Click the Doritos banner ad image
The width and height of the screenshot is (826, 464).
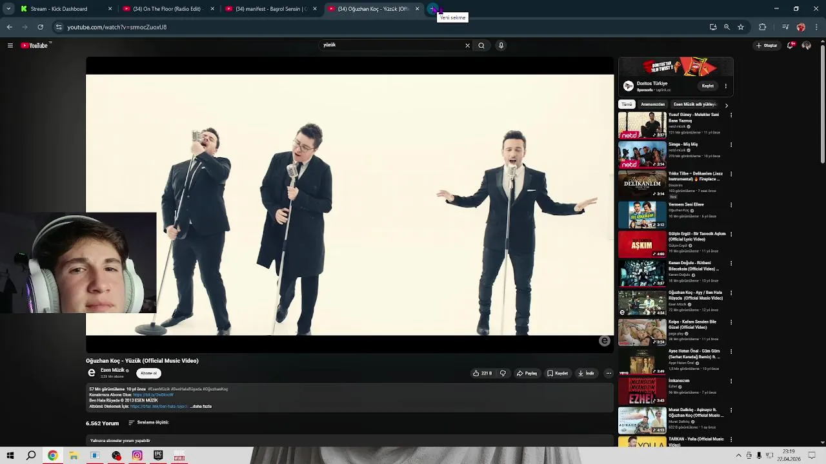point(676,66)
